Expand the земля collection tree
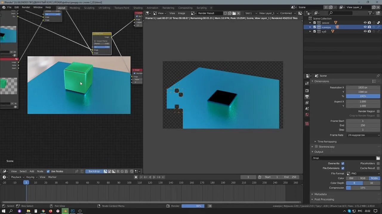This screenshot has width=382, height=214. tap(310, 23)
